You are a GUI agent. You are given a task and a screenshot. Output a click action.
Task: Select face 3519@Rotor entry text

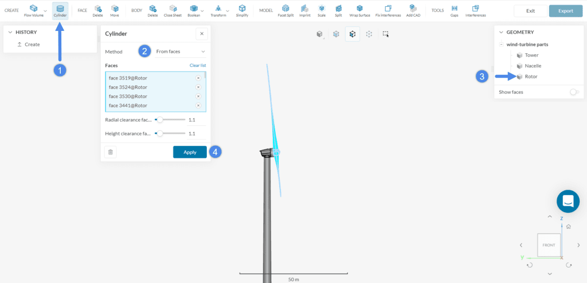(x=128, y=78)
